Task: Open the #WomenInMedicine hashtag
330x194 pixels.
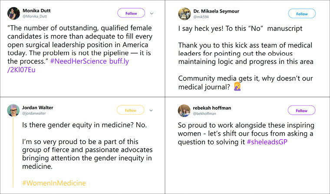Action: (x=54, y=183)
